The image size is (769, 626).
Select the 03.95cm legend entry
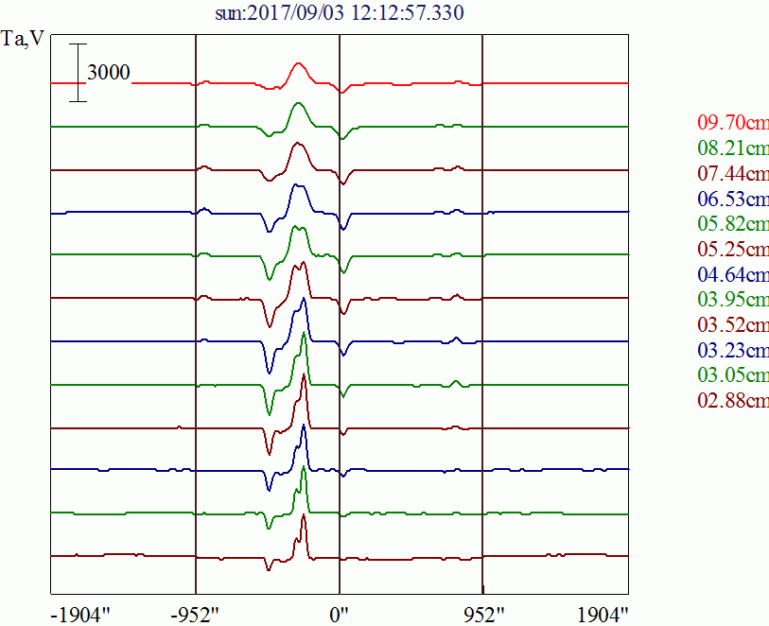click(x=733, y=299)
